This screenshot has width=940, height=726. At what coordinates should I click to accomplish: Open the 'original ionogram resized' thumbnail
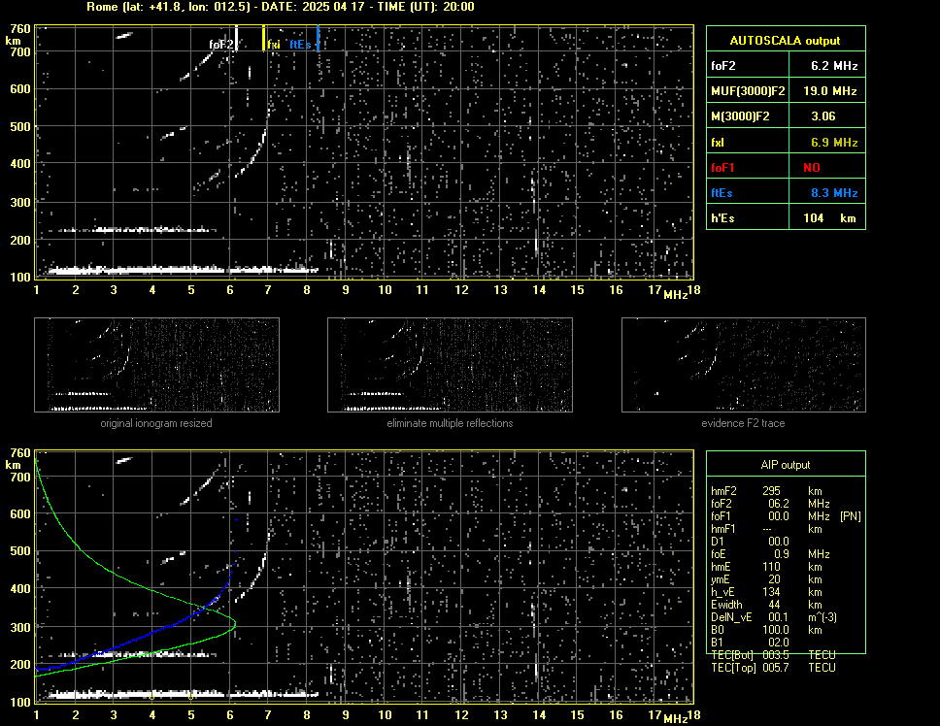pyautogui.click(x=156, y=365)
